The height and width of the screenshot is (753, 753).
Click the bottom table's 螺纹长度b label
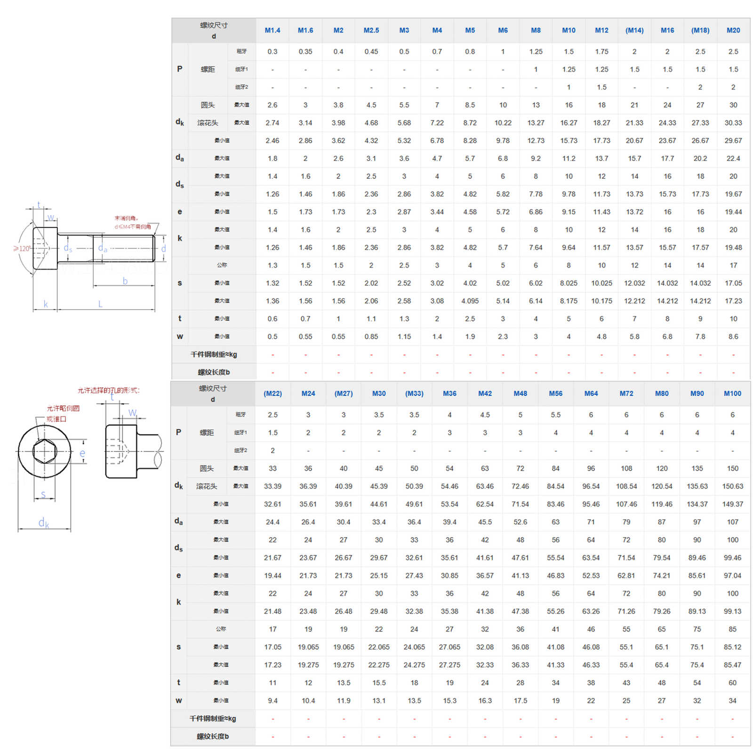pyautogui.click(x=213, y=737)
